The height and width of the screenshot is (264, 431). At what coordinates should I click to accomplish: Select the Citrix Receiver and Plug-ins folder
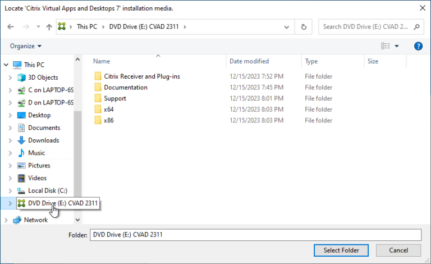click(141, 76)
